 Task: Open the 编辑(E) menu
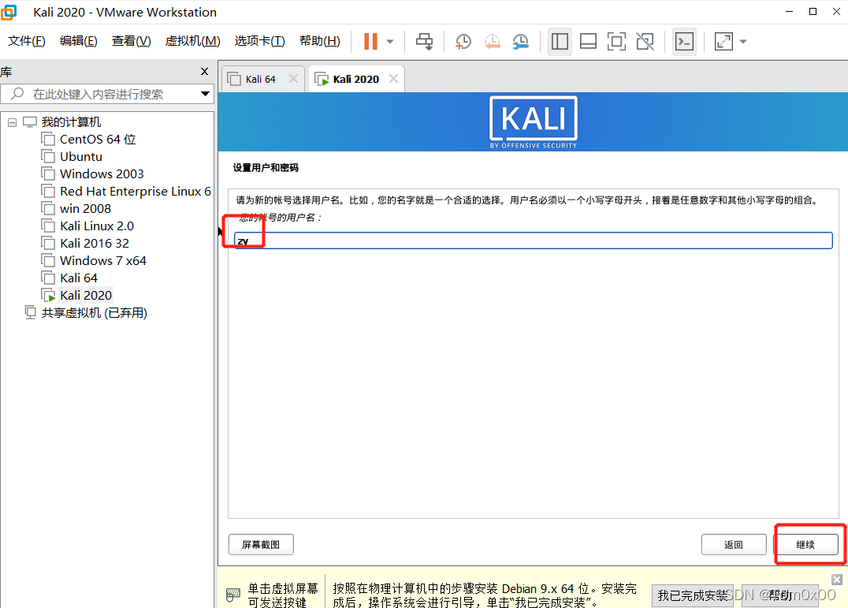[79, 41]
